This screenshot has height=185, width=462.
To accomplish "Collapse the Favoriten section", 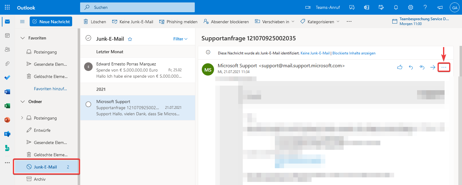I will [23, 38].
